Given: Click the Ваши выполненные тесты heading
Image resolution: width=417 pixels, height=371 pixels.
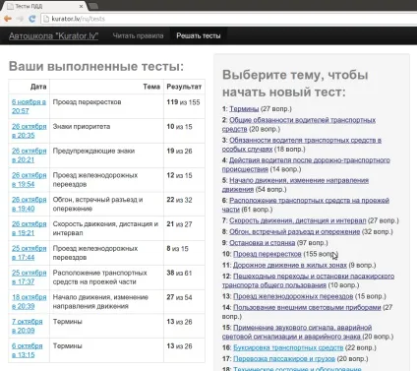Looking at the screenshot, I should pyautogui.click(x=96, y=66).
